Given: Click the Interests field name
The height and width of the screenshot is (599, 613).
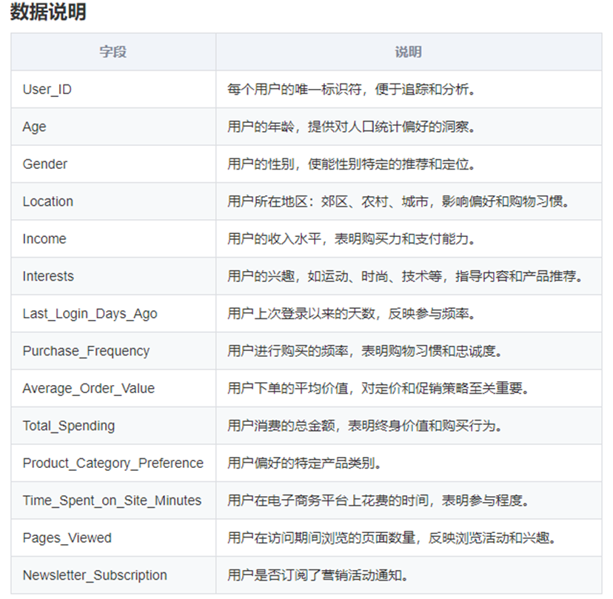Looking at the screenshot, I should pyautogui.click(x=47, y=276).
